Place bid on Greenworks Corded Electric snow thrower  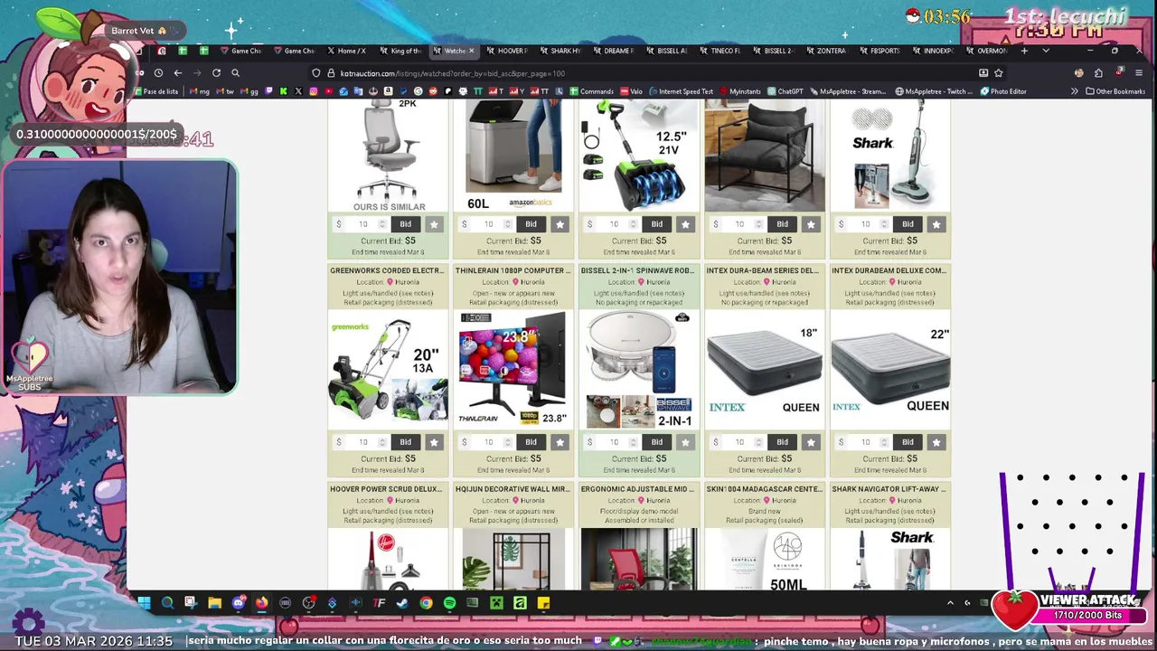pyautogui.click(x=405, y=442)
